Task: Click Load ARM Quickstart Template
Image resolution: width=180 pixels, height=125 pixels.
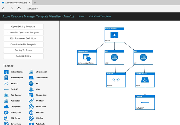Action: pyautogui.click(x=23, y=32)
